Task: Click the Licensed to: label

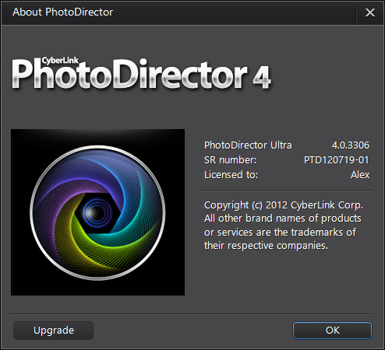Action: (231, 175)
